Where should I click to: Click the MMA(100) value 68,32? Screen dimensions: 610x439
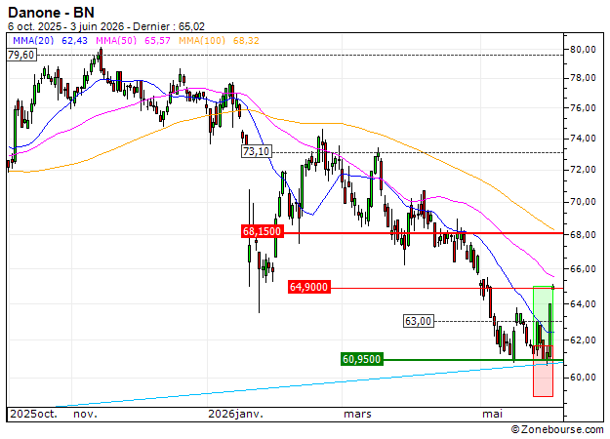[x=246, y=40]
